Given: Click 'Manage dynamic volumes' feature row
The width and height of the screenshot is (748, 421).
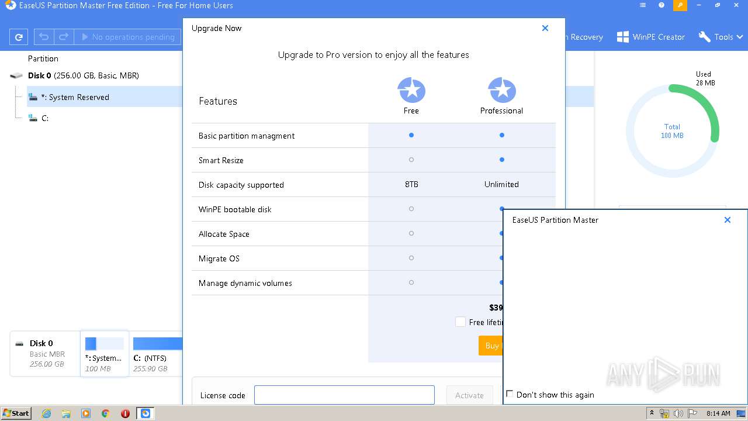Looking at the screenshot, I should 347,283.
